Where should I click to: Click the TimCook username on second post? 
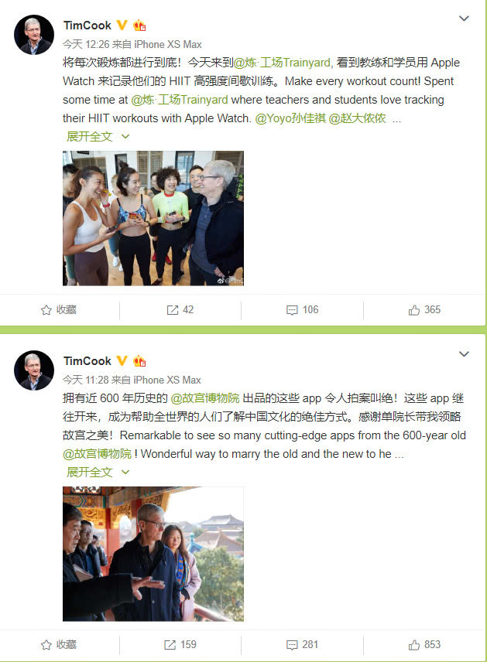click(87, 361)
